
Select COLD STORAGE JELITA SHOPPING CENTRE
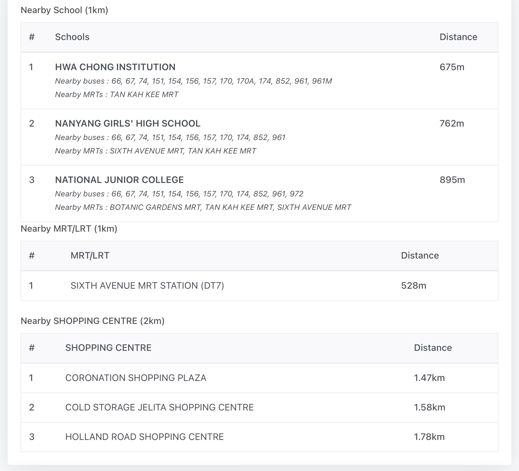[159, 407]
